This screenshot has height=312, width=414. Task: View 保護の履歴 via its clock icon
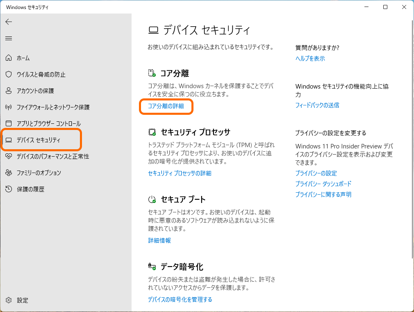click(8, 189)
